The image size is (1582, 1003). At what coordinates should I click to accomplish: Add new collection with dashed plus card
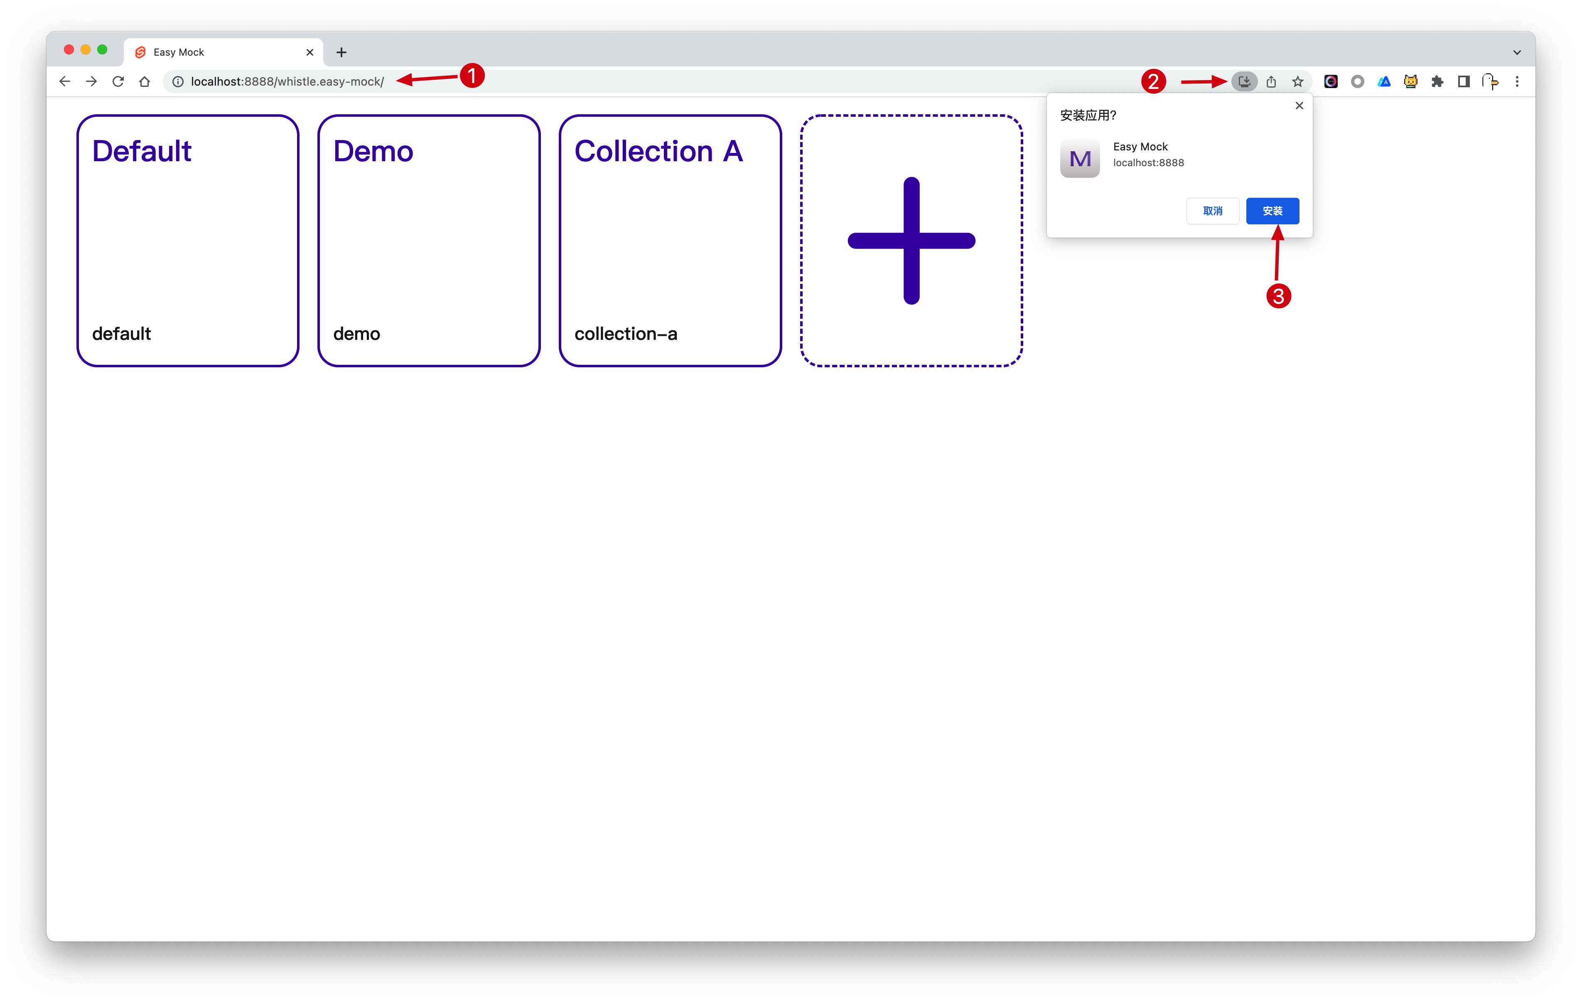point(911,241)
